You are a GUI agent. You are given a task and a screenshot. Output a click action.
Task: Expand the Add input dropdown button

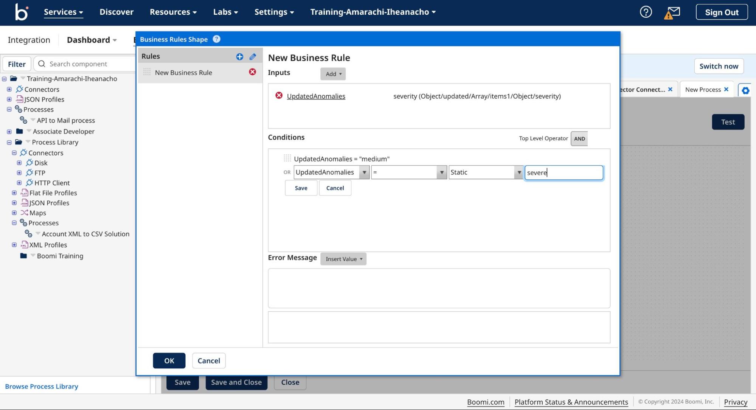coord(332,74)
